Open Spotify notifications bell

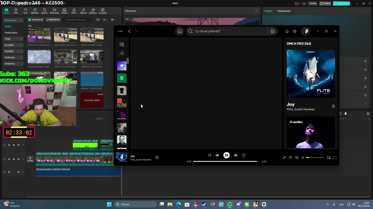coord(287,31)
